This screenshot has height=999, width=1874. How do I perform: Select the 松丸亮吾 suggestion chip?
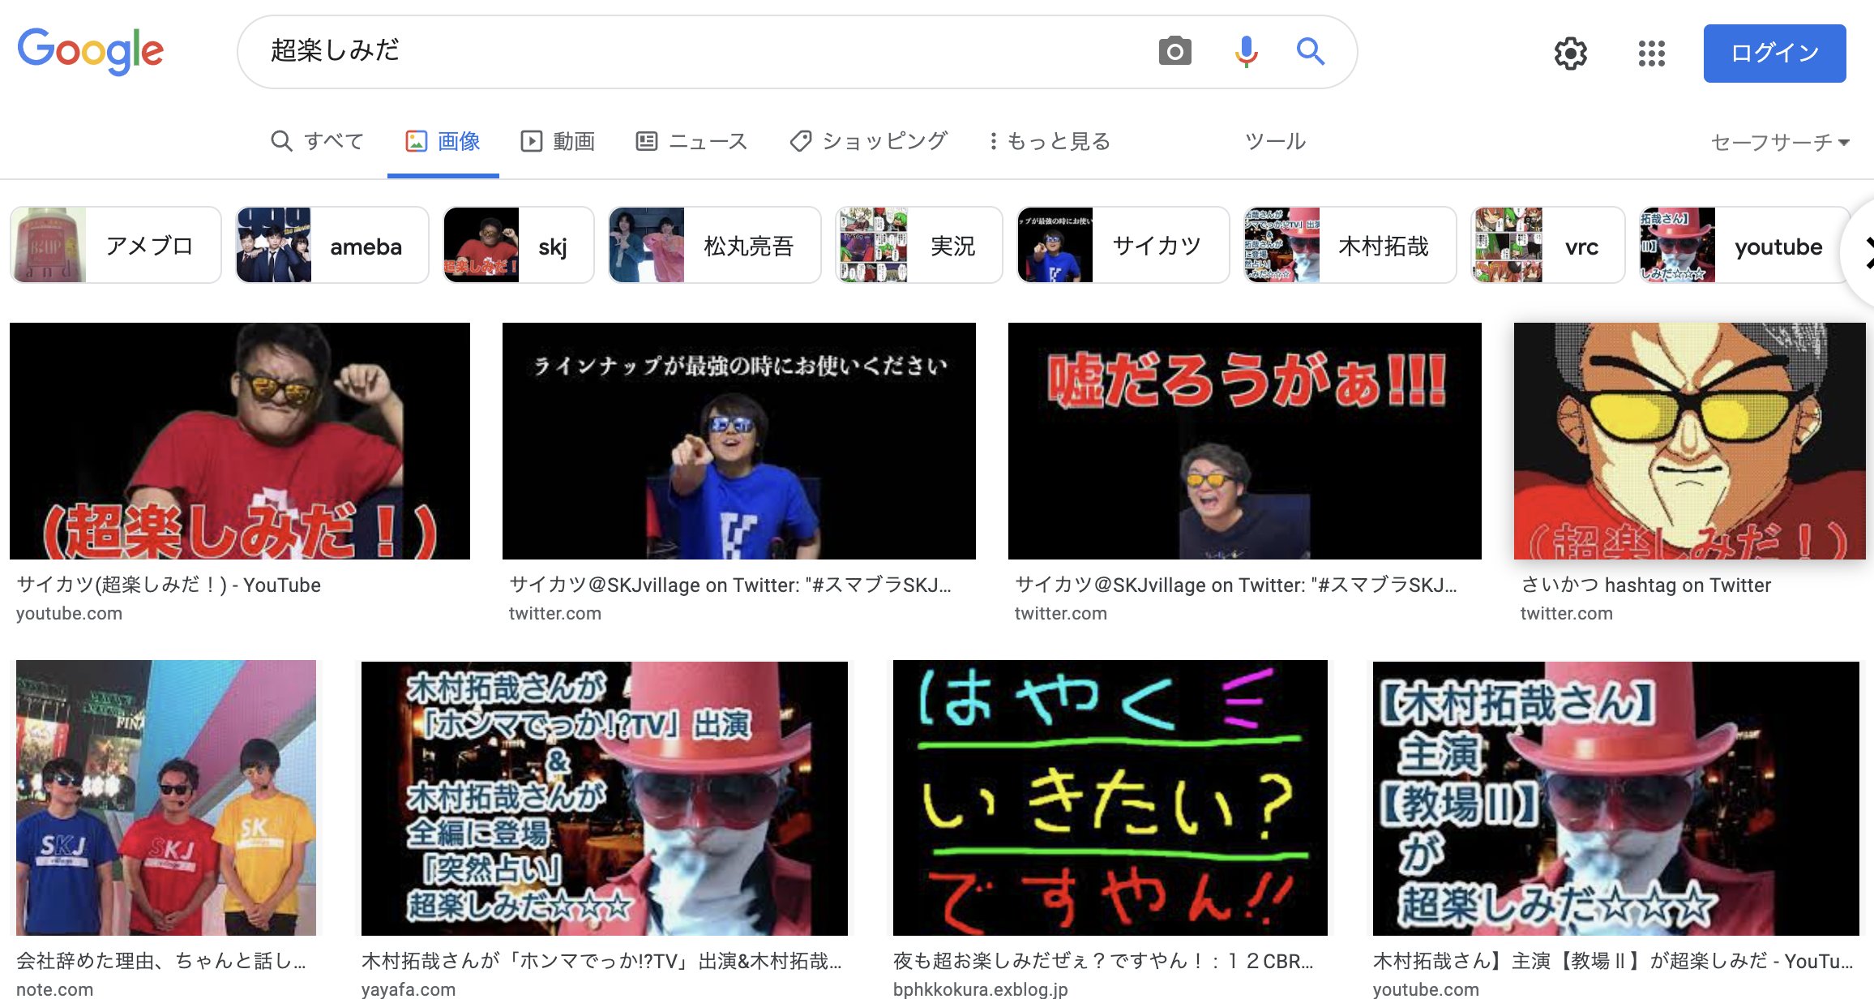pos(715,245)
